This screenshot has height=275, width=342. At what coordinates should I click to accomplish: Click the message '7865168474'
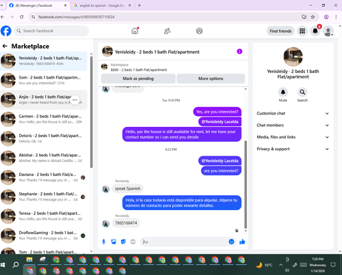tap(126, 223)
